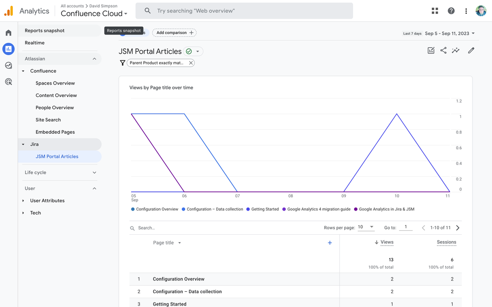Click the Share this report icon
The width and height of the screenshot is (492, 307).
(x=443, y=50)
